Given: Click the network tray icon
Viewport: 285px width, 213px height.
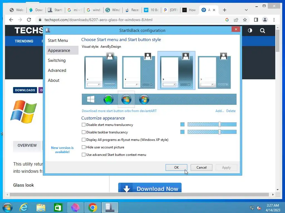Looking at the screenshot, I should click(x=252, y=208).
